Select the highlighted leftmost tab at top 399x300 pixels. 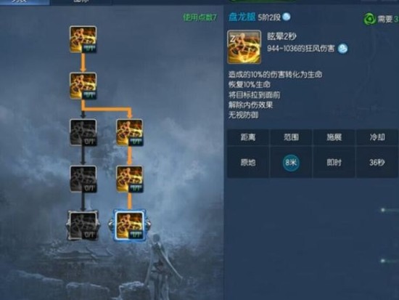click(25, 2)
